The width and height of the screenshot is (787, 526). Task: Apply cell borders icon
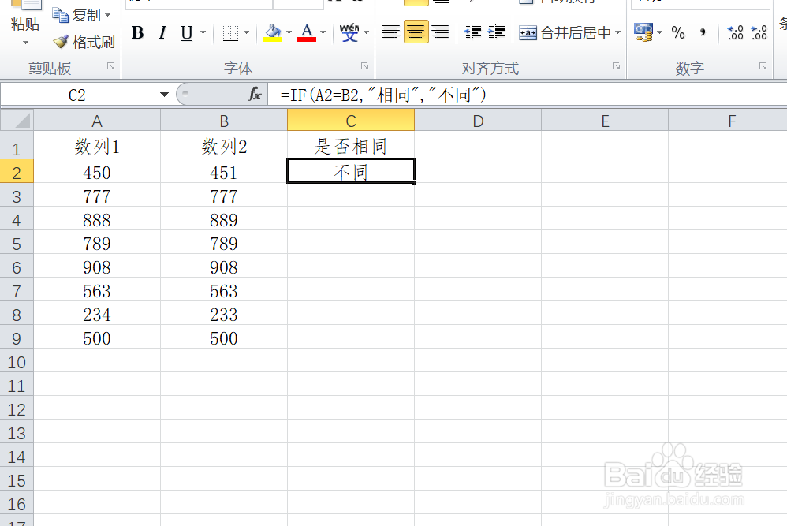click(230, 33)
